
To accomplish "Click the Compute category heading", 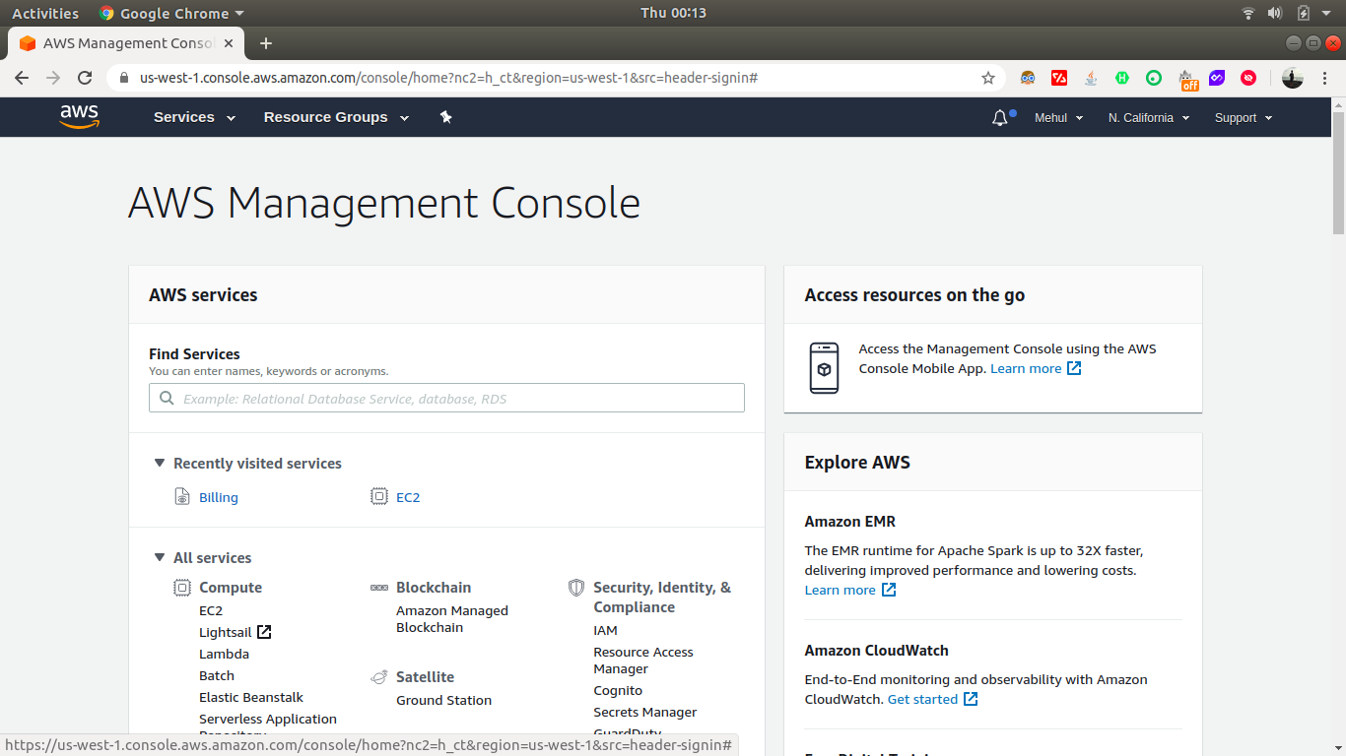I will click(x=231, y=588).
